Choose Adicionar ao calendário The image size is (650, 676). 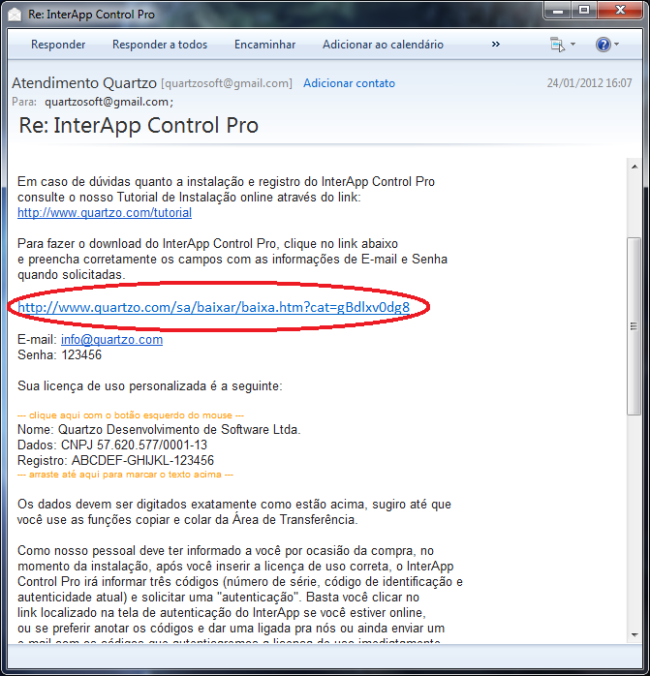(383, 45)
